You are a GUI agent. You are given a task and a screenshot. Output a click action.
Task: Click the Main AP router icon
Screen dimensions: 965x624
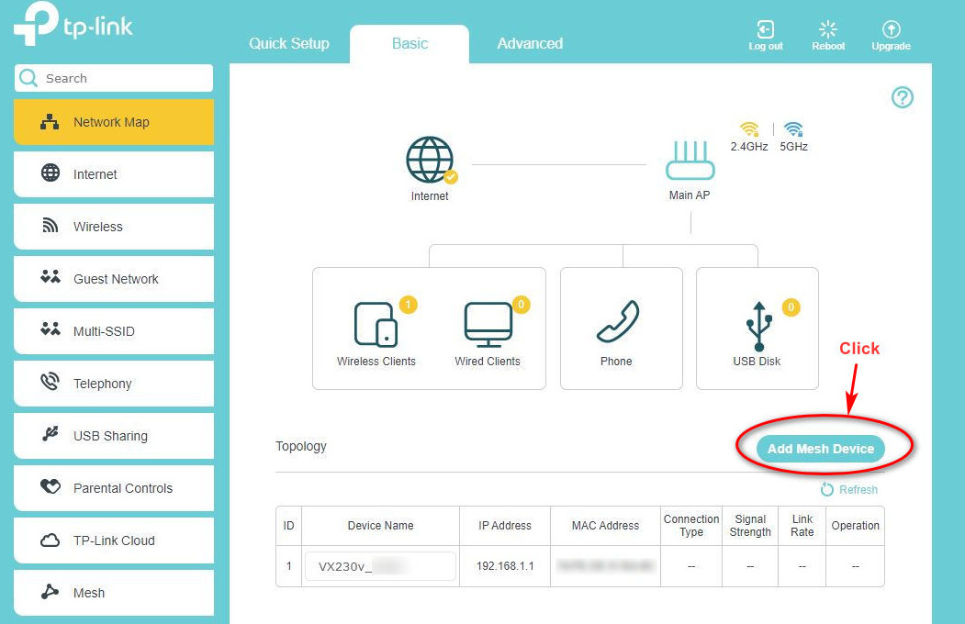pyautogui.click(x=690, y=160)
